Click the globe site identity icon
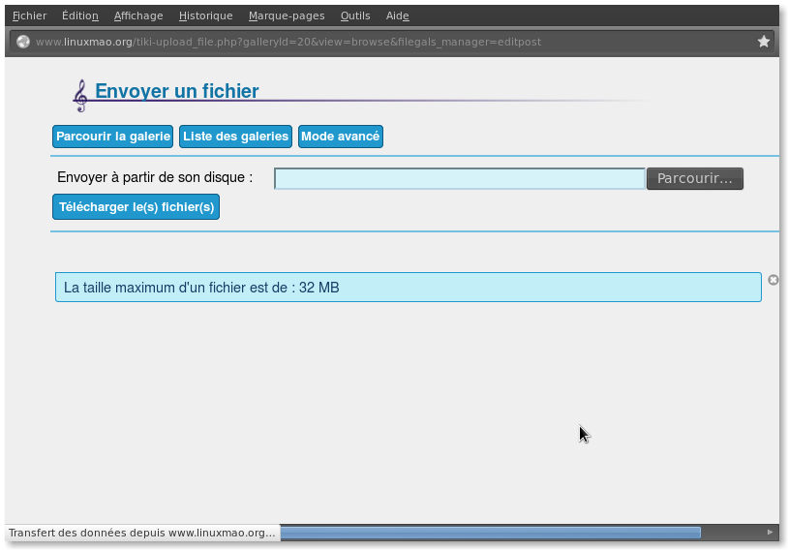Screen dimensions: 788x550 point(23,42)
